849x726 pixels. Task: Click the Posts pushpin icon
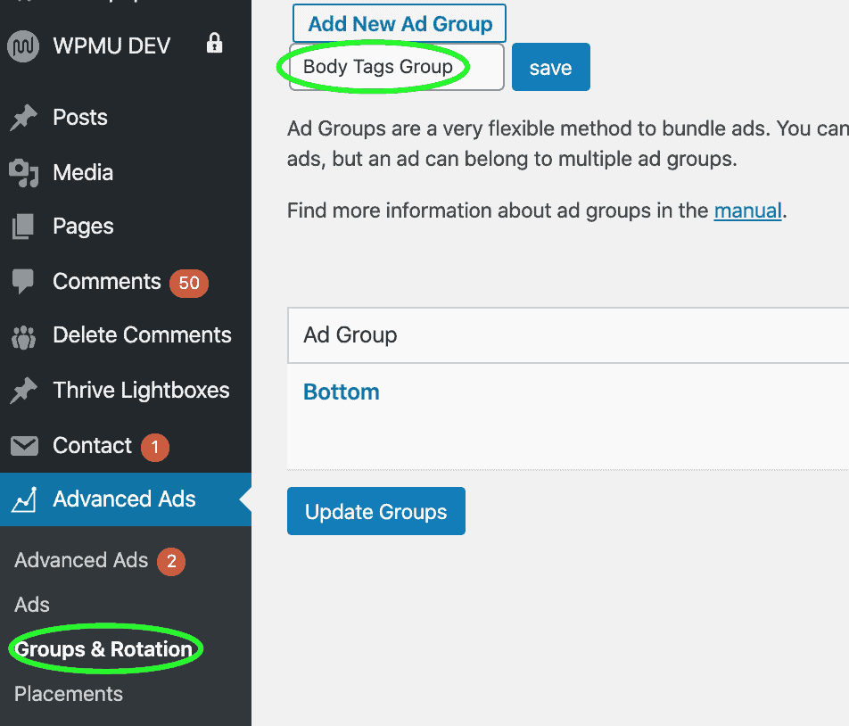click(x=23, y=118)
